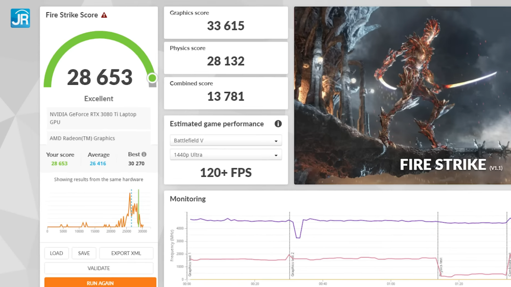This screenshot has width=511, height=287.
Task: Click the score distribution histogram chart
Action: click(99, 210)
